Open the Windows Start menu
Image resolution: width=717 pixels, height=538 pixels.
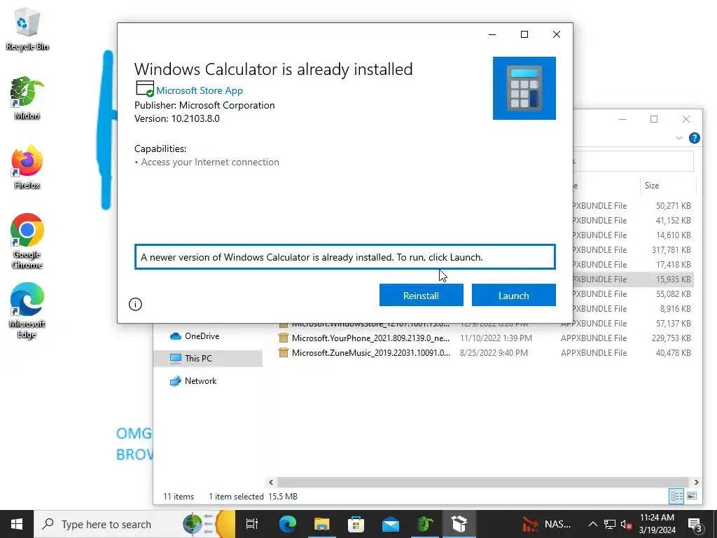pos(17,524)
